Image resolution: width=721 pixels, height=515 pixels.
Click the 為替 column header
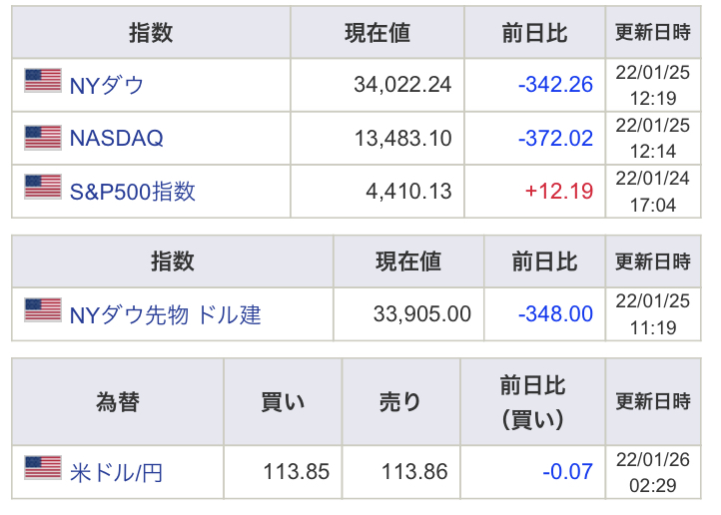pos(117,402)
